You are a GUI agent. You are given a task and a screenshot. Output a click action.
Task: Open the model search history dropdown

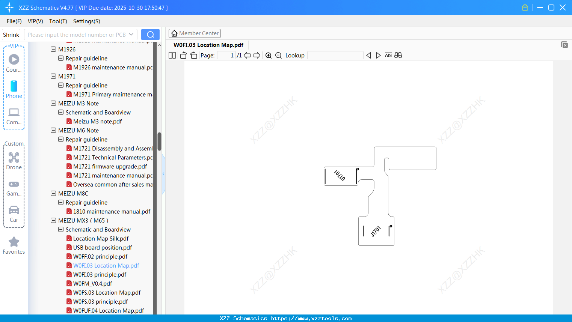pos(130,34)
